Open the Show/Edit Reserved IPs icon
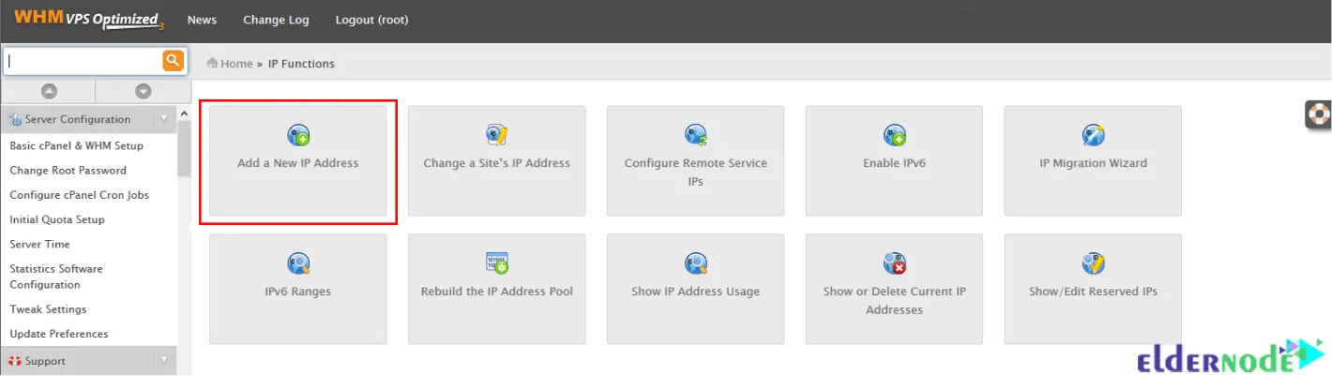The width and height of the screenshot is (1332, 376). 1093,263
